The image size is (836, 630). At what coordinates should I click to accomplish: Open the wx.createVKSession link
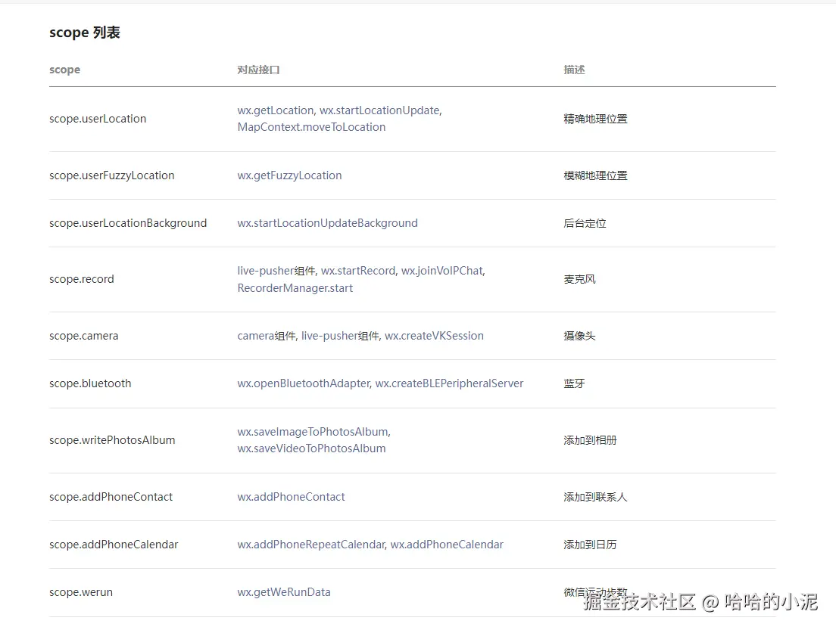point(435,336)
